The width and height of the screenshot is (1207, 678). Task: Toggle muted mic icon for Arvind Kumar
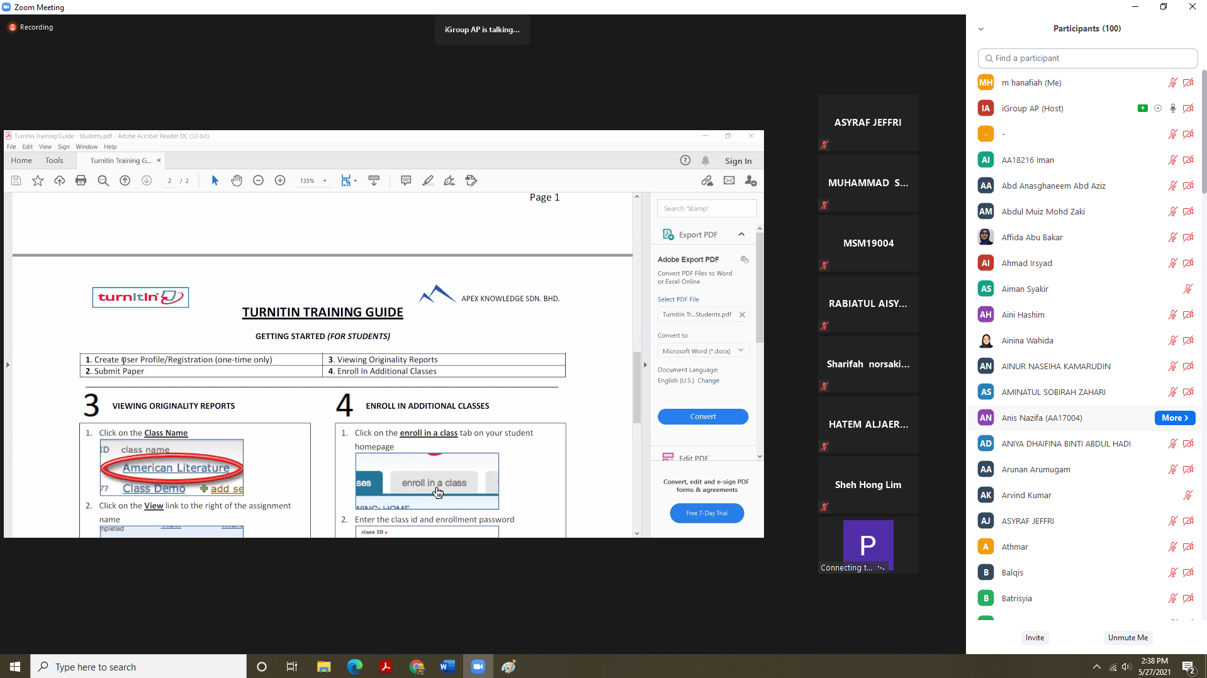(1188, 495)
